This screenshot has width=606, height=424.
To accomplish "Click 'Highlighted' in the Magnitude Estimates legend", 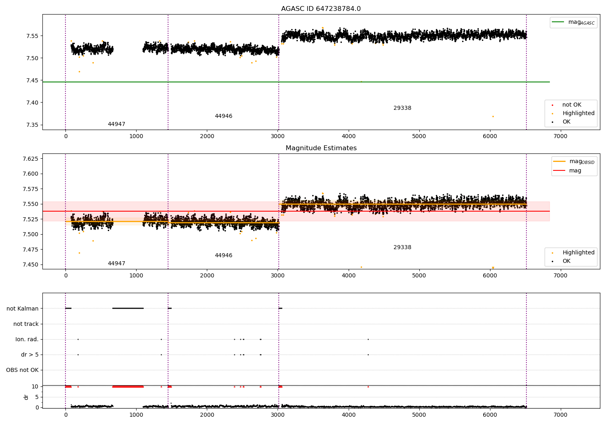I will 578,253.
